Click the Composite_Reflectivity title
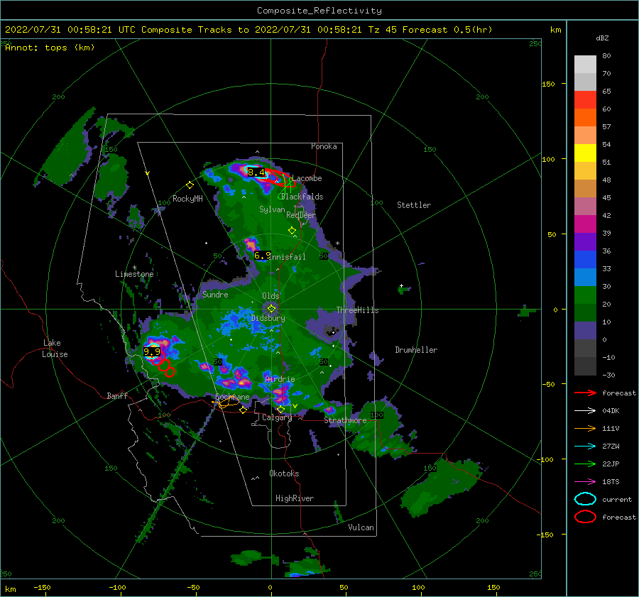Image resolution: width=639 pixels, height=597 pixels. 319,11
